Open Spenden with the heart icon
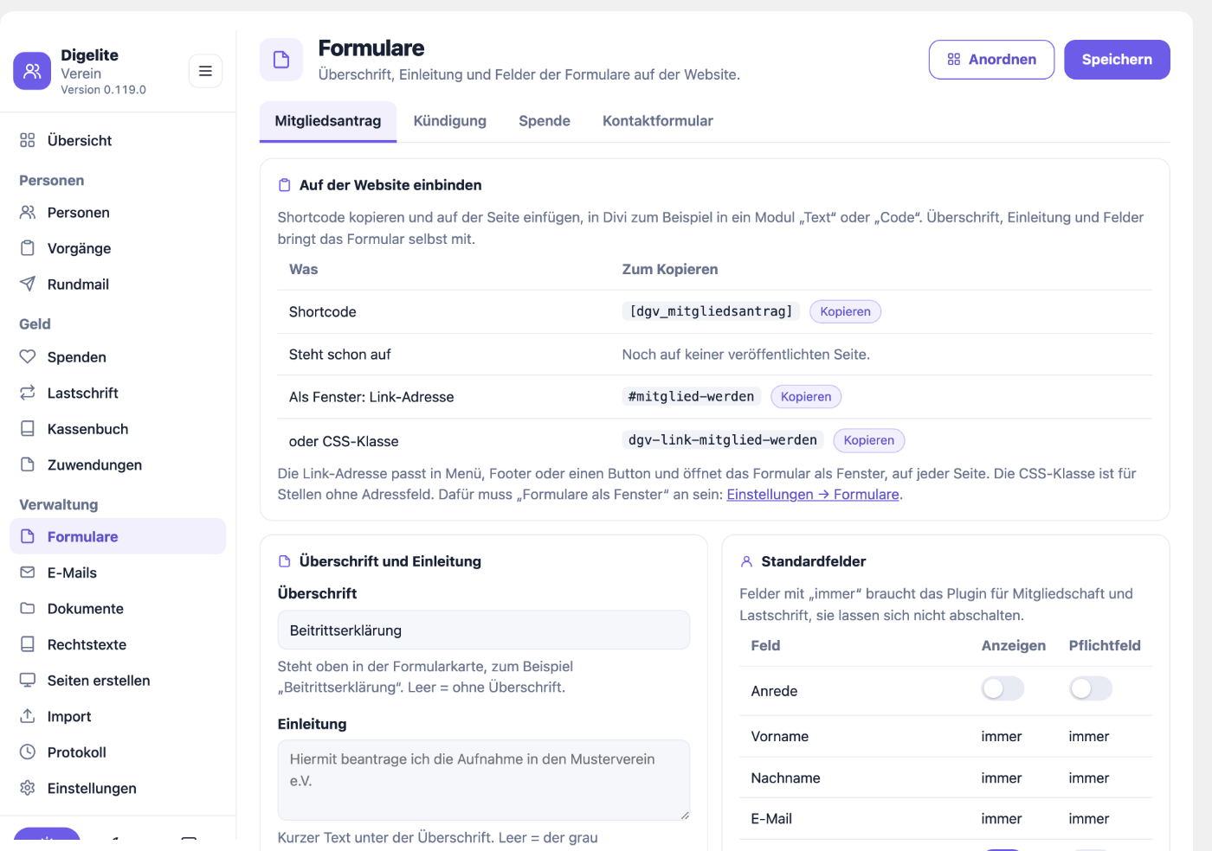The image size is (1212, 851). [28, 356]
